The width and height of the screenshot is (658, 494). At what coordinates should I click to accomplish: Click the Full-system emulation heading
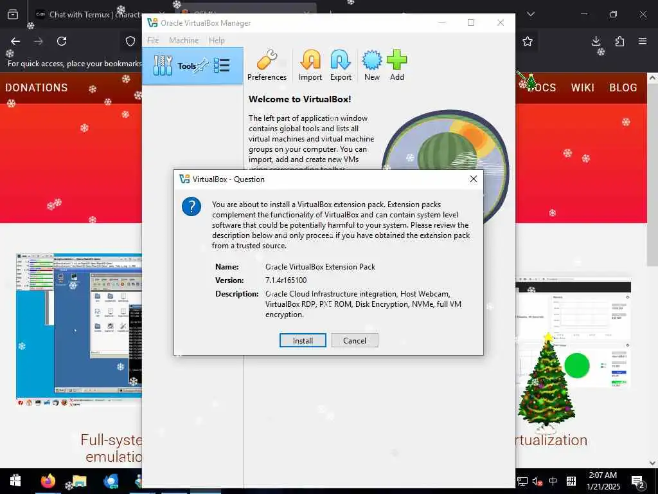pyautogui.click(x=112, y=448)
